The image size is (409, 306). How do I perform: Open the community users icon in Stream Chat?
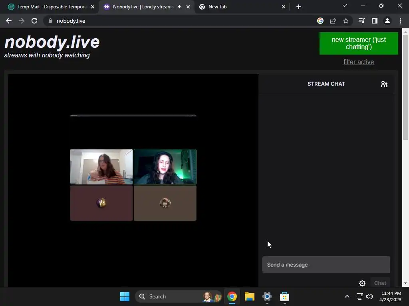pyautogui.click(x=384, y=84)
